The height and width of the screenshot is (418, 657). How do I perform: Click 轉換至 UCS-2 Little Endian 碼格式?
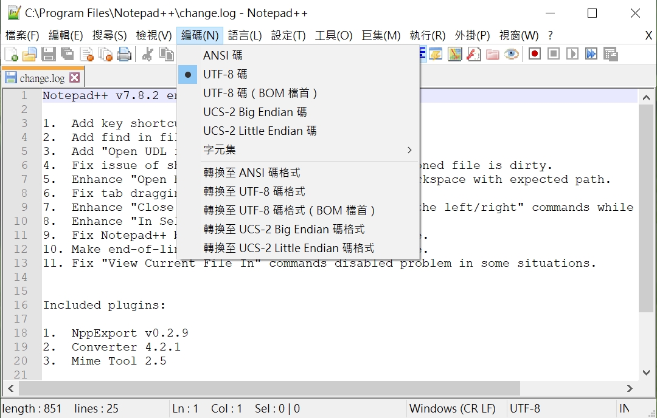tap(298, 248)
